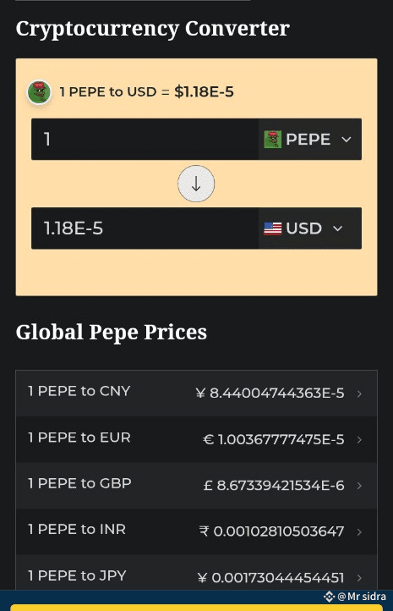The image size is (393, 611).
Task: Expand the PEPE to JPY row arrow
Action: click(359, 578)
